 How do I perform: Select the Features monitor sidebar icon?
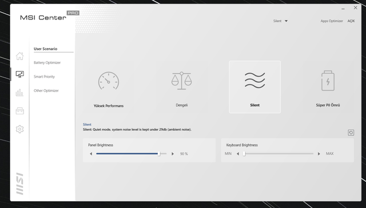[x=19, y=74]
